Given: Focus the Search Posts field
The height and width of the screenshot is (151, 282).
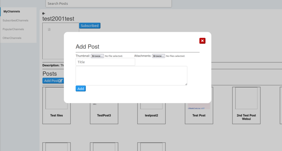Looking at the screenshot, I should [x=109, y=4].
